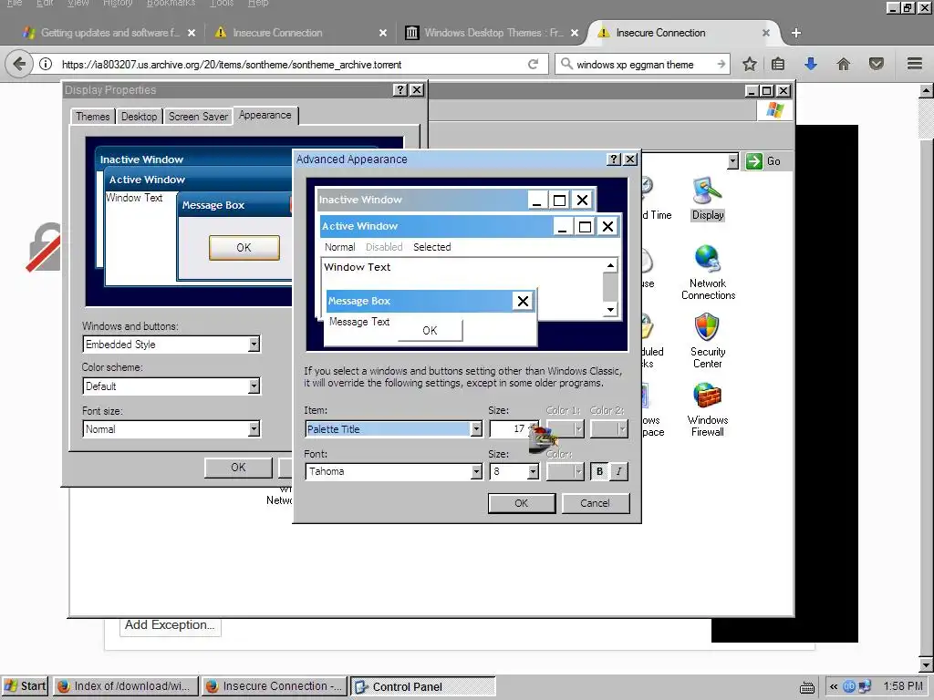Image resolution: width=934 pixels, height=700 pixels.
Task: Click the Start button
Action: point(25,686)
